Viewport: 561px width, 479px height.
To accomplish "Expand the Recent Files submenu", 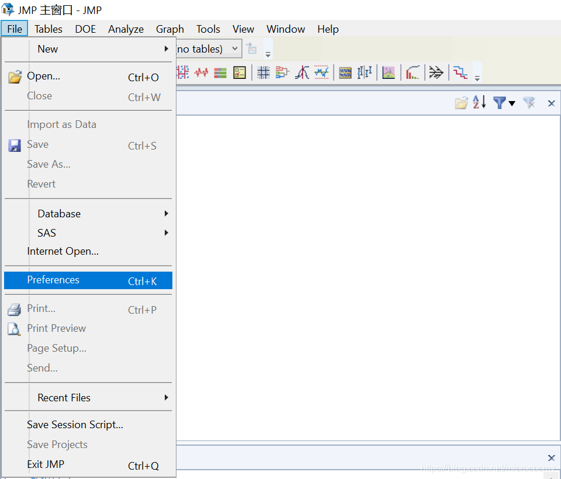I will (88, 397).
